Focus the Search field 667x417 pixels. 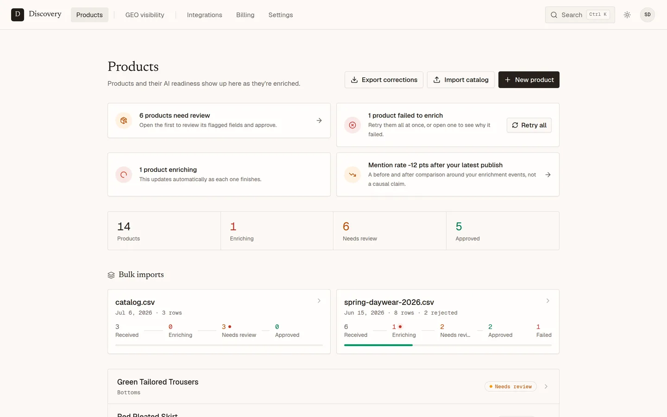coord(580,15)
